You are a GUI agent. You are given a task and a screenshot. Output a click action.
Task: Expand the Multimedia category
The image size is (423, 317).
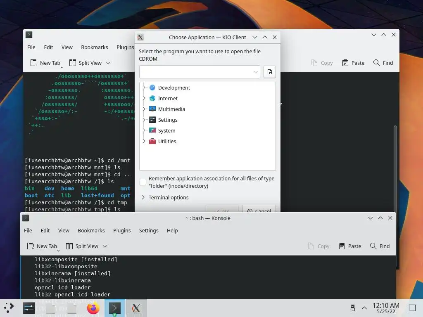point(144,109)
